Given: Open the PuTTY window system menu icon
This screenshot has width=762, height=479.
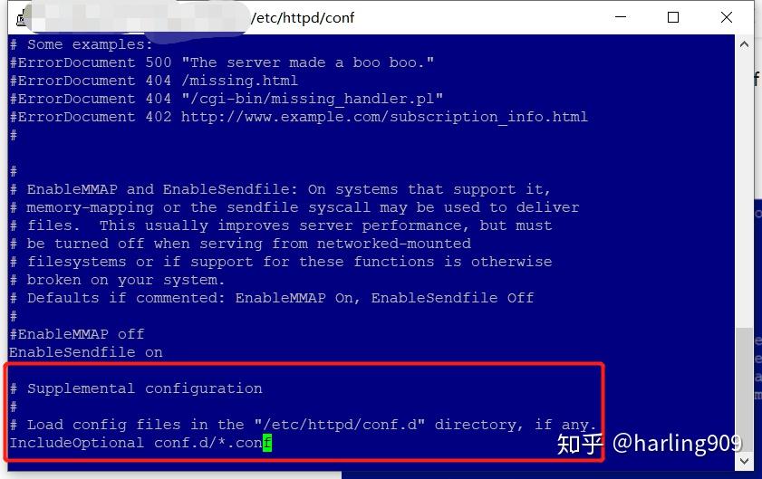Looking at the screenshot, I should click(21, 18).
